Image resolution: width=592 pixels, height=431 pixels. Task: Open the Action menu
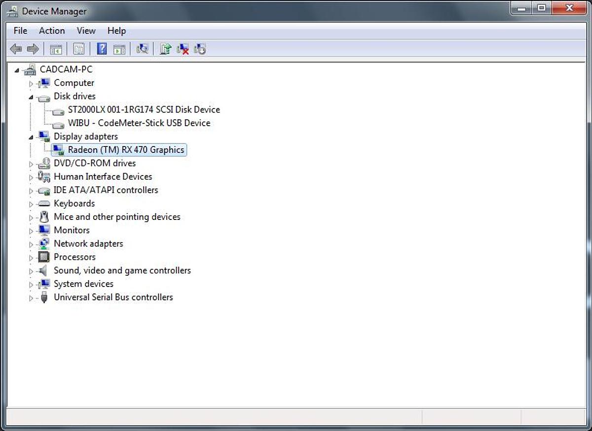pos(52,31)
